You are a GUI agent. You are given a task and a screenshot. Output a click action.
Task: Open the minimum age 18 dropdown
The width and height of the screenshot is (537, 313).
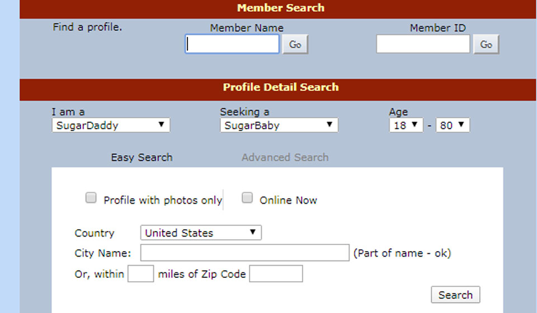pyautogui.click(x=407, y=126)
